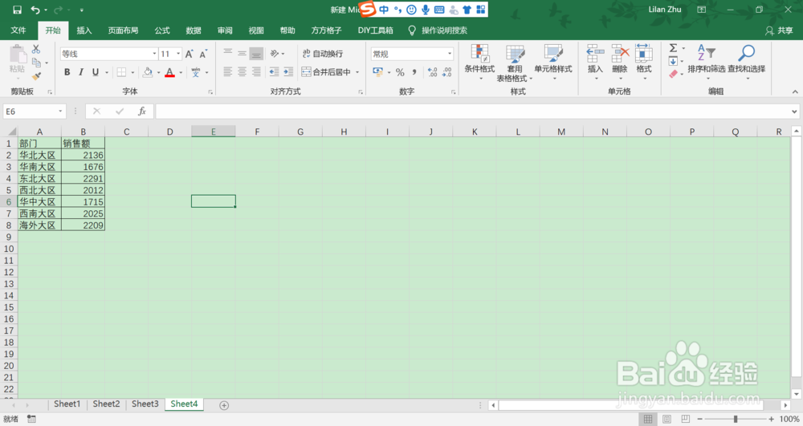Apply comma style number format
Screen dimensions: 803x426
pyautogui.click(x=414, y=72)
